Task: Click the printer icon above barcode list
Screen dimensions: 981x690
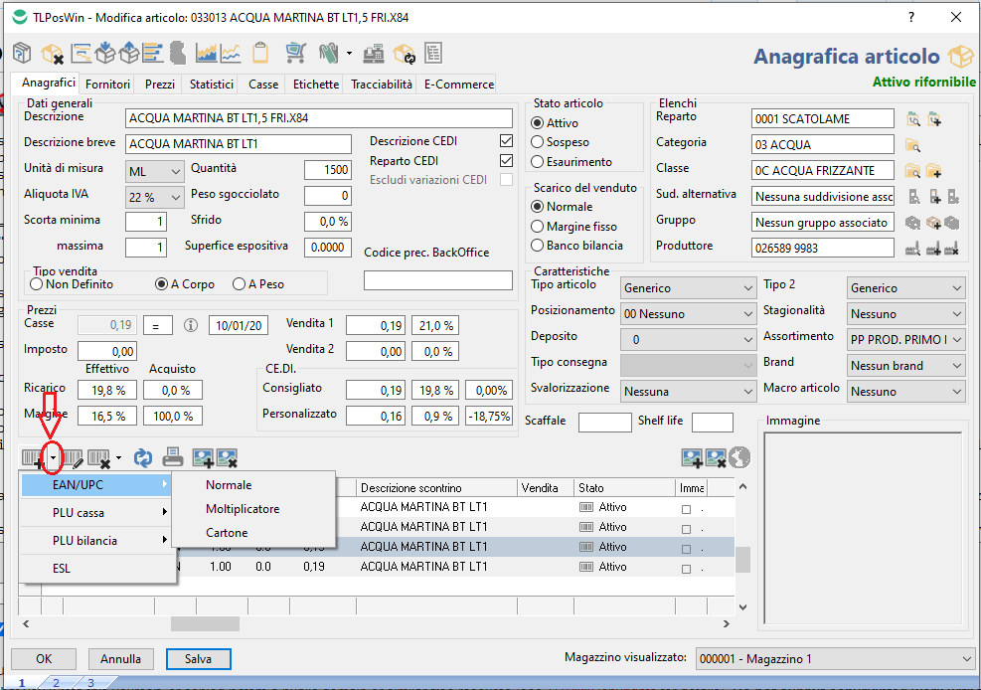Action: [x=173, y=457]
